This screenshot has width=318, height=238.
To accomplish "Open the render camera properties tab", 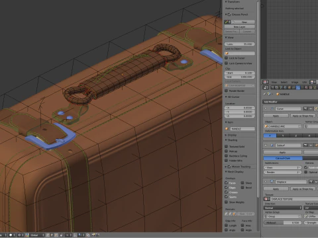I will coord(272,87).
